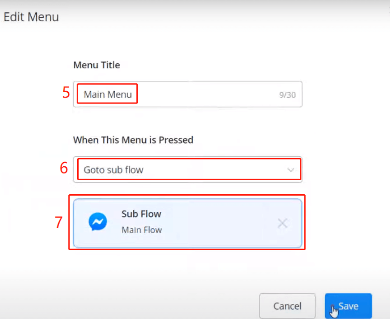Click the "Menu Title" field label
The height and width of the screenshot is (319, 390).
click(x=96, y=65)
